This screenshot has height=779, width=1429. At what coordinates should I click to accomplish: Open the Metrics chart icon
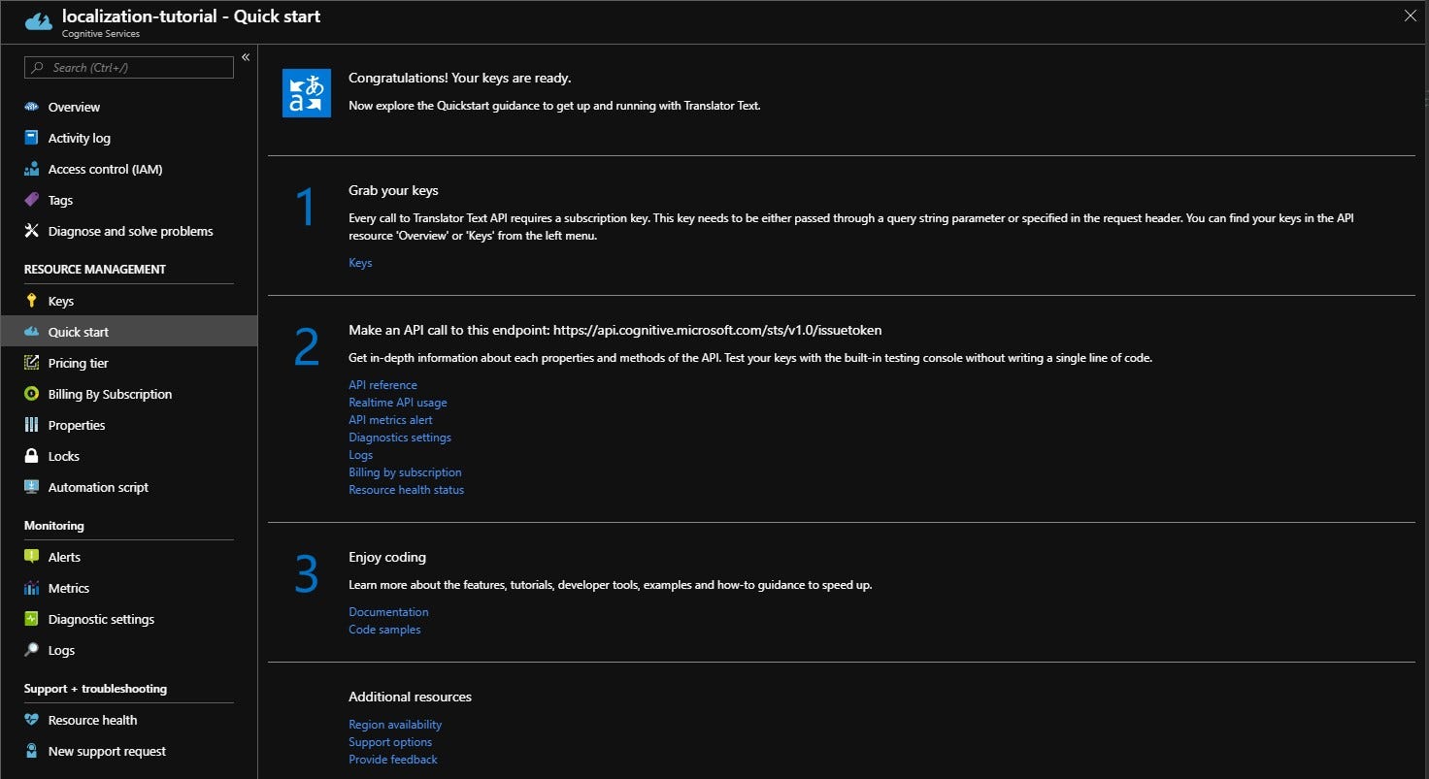(x=31, y=588)
